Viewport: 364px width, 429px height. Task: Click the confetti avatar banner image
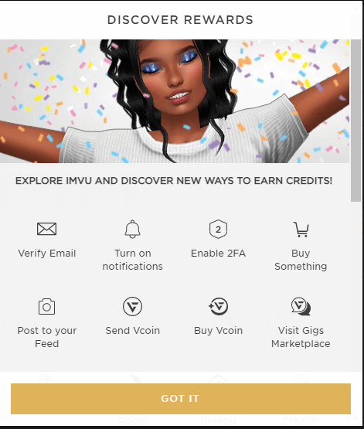coord(175,101)
